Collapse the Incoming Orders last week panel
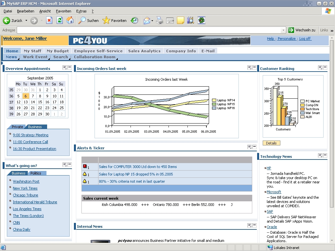This screenshot has height=251, width=335. coord(254,68)
